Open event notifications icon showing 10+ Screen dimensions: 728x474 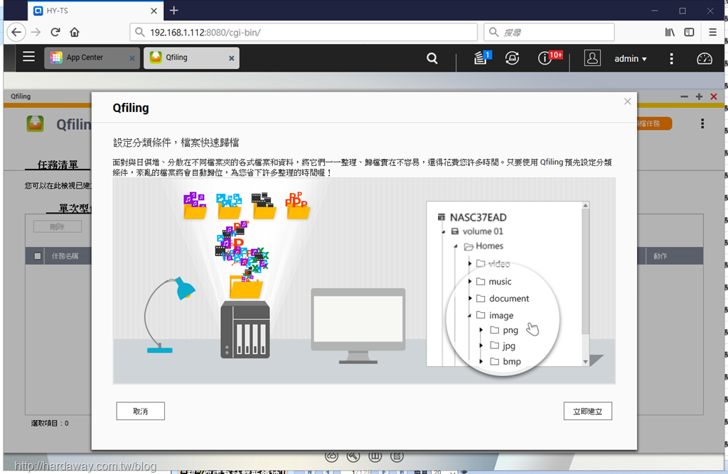click(x=550, y=58)
